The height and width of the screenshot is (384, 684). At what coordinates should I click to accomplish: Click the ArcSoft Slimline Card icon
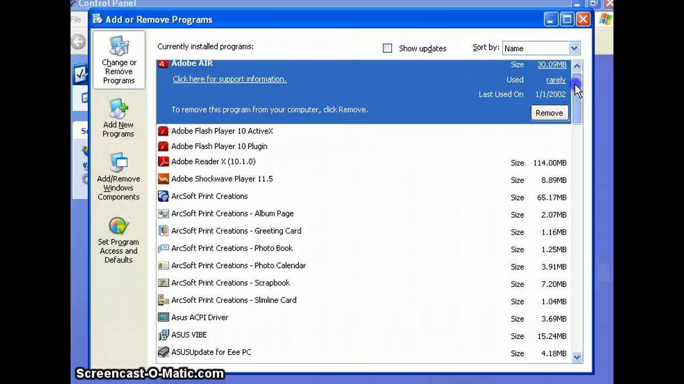tap(163, 300)
